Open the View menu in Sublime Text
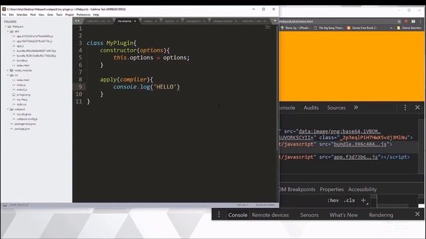Screen dimensions: 426x239 tap(41, 15)
